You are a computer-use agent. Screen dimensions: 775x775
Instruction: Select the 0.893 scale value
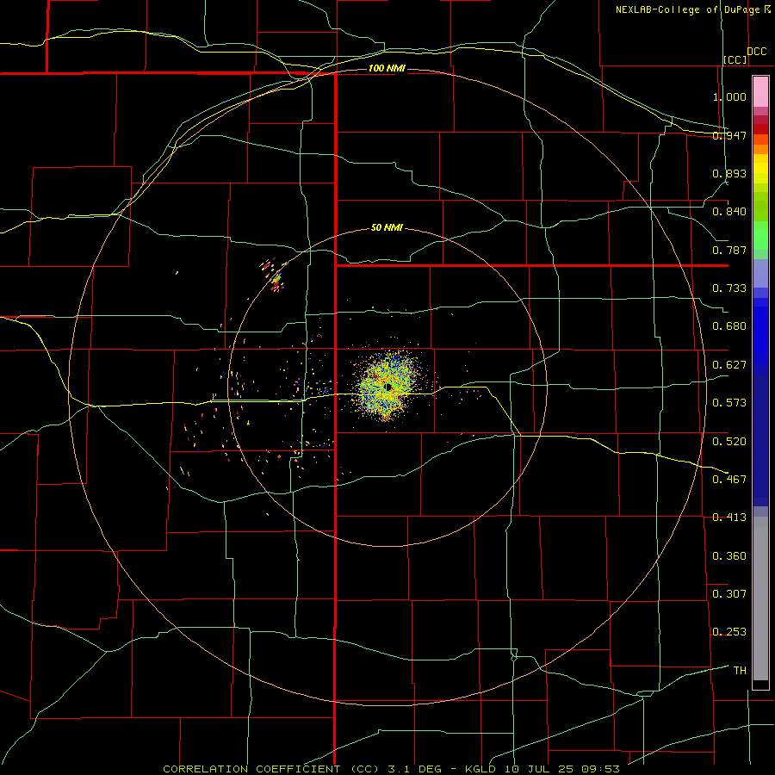click(729, 173)
